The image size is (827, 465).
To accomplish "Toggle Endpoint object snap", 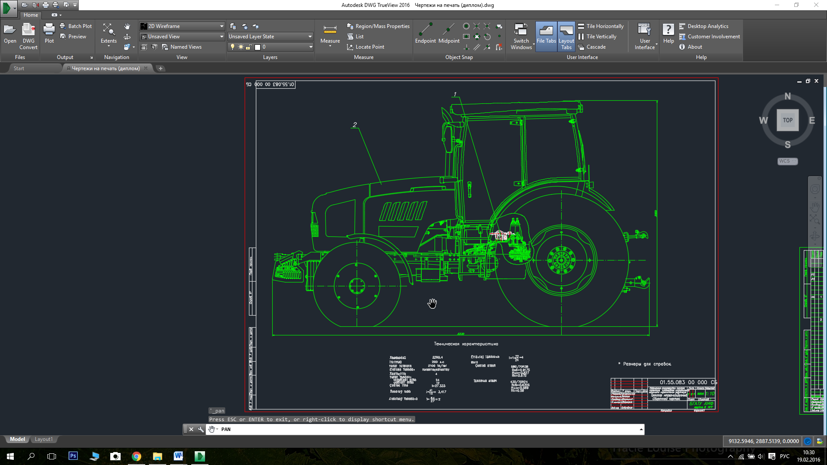I will (426, 33).
